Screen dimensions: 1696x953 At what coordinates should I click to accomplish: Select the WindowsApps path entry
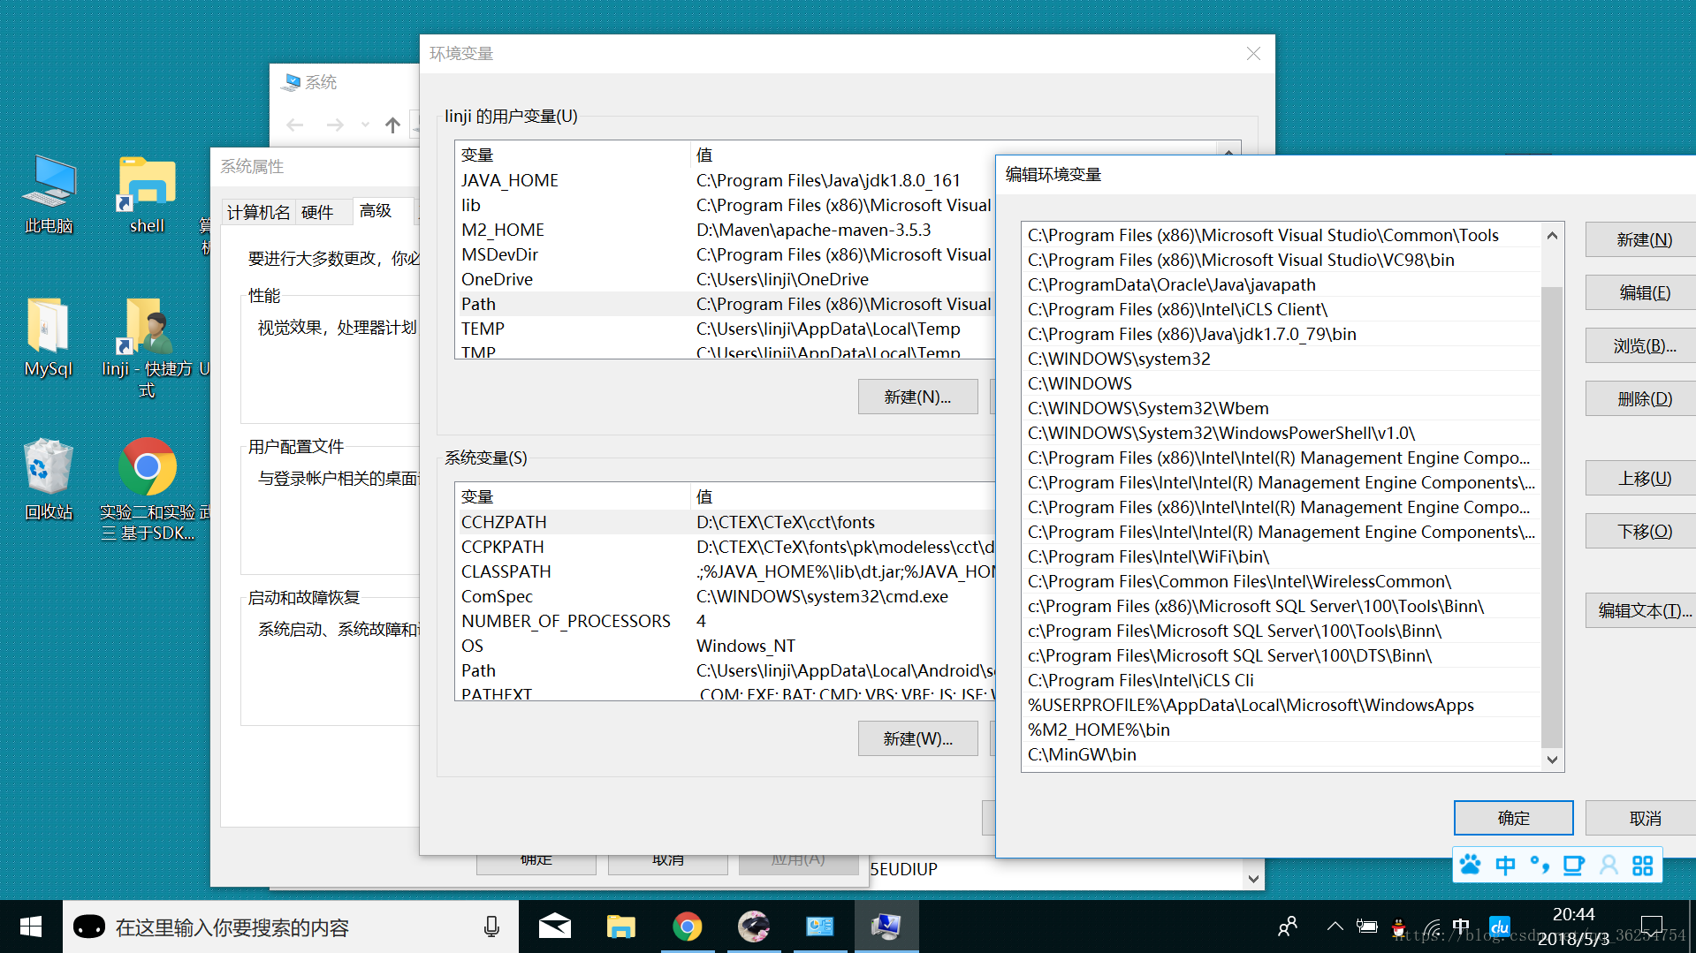1281,705
